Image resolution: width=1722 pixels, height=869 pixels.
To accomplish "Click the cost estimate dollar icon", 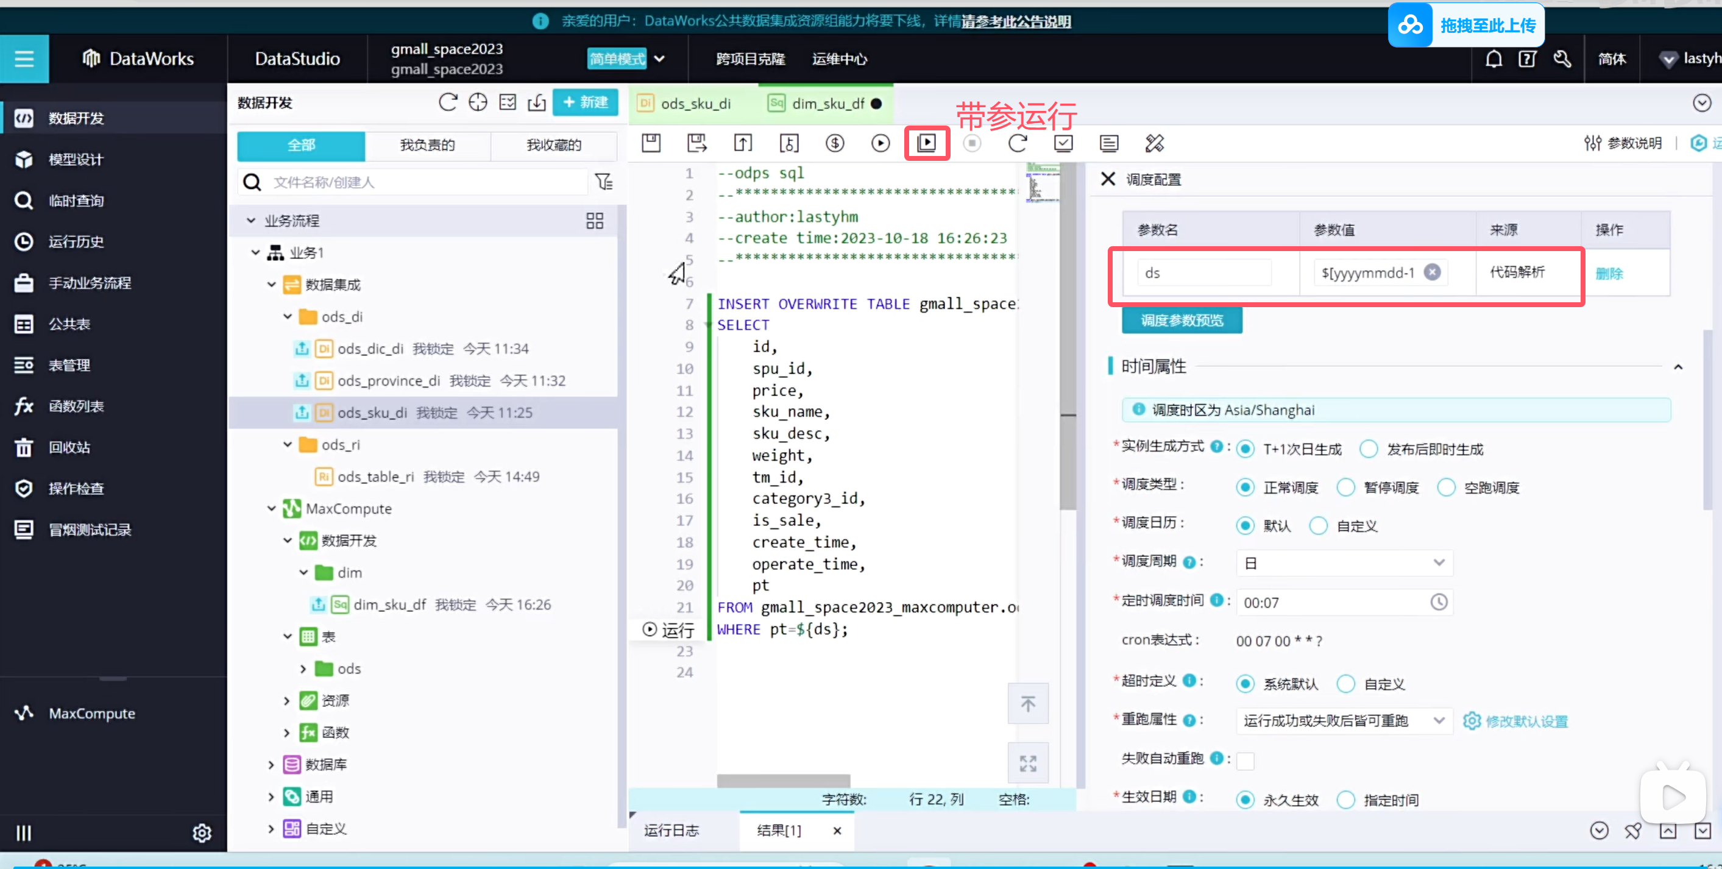I will (834, 143).
